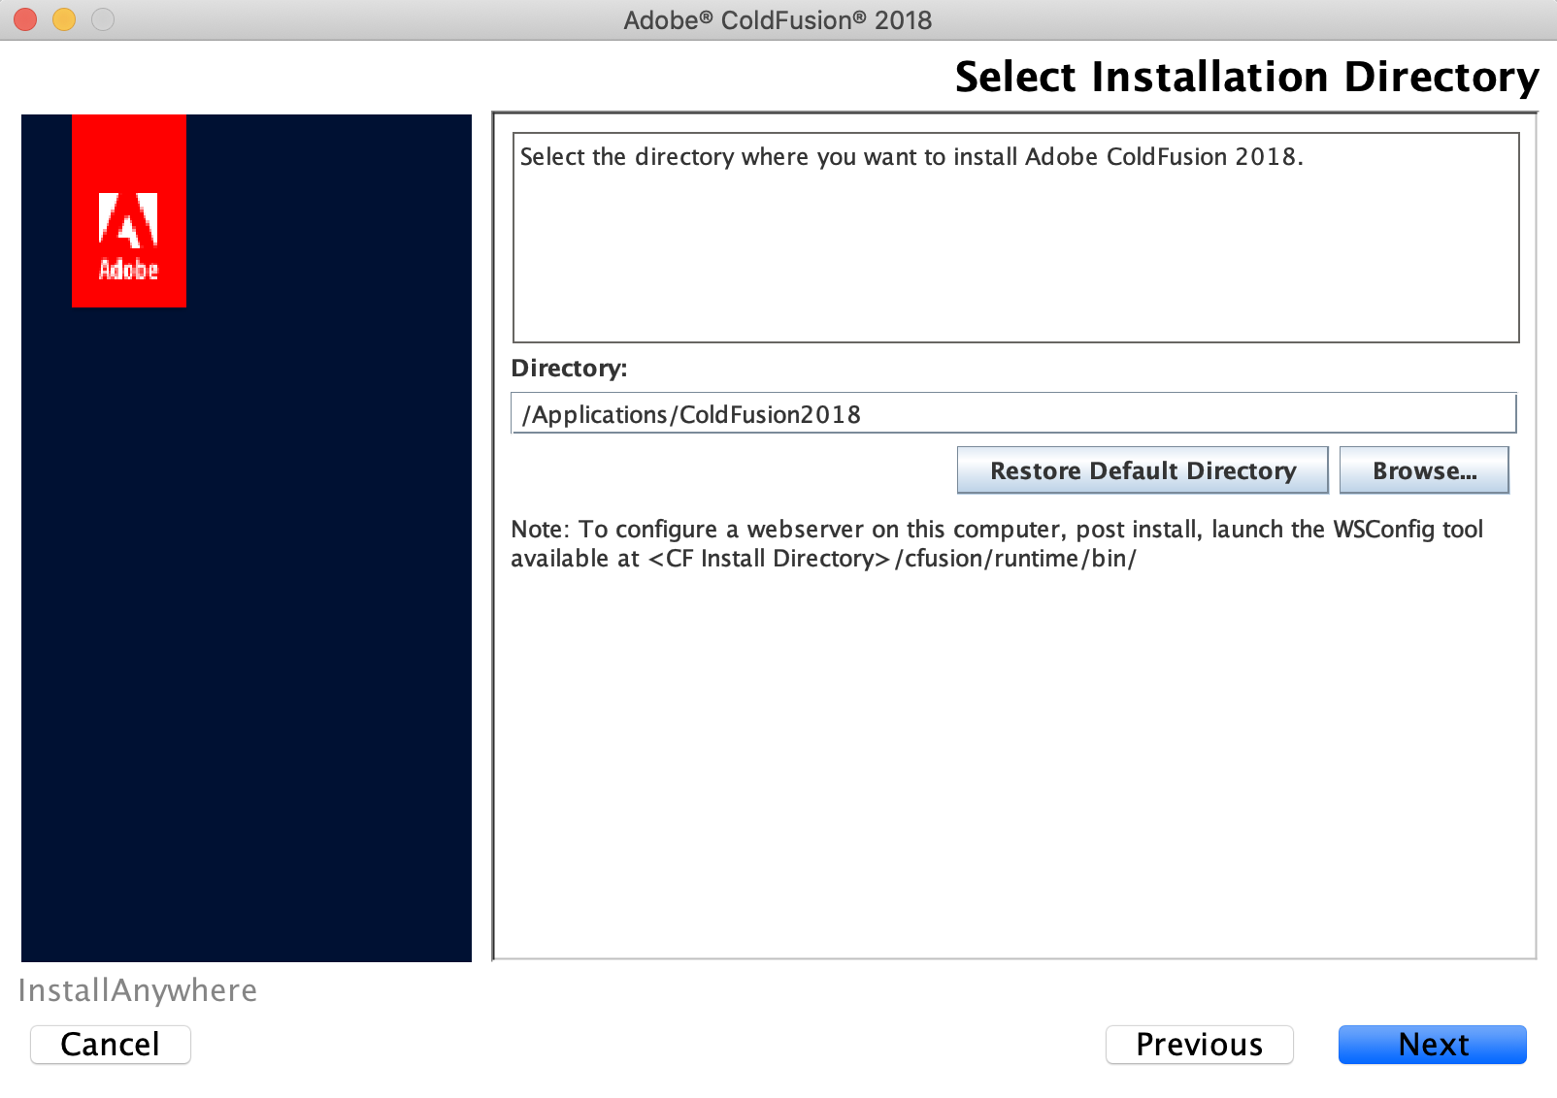
Task: Go back with the Previous button
Action: pyautogui.click(x=1199, y=1045)
